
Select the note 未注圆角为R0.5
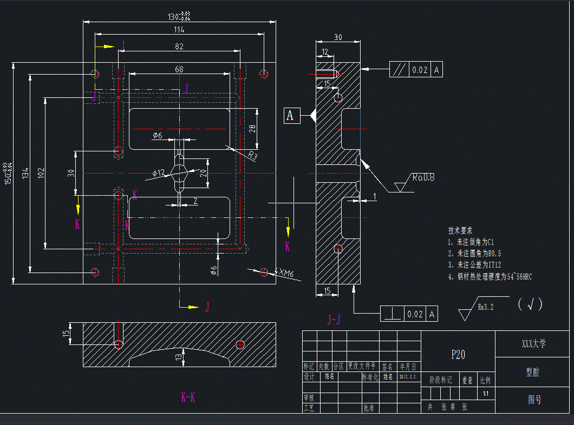coord(474,254)
